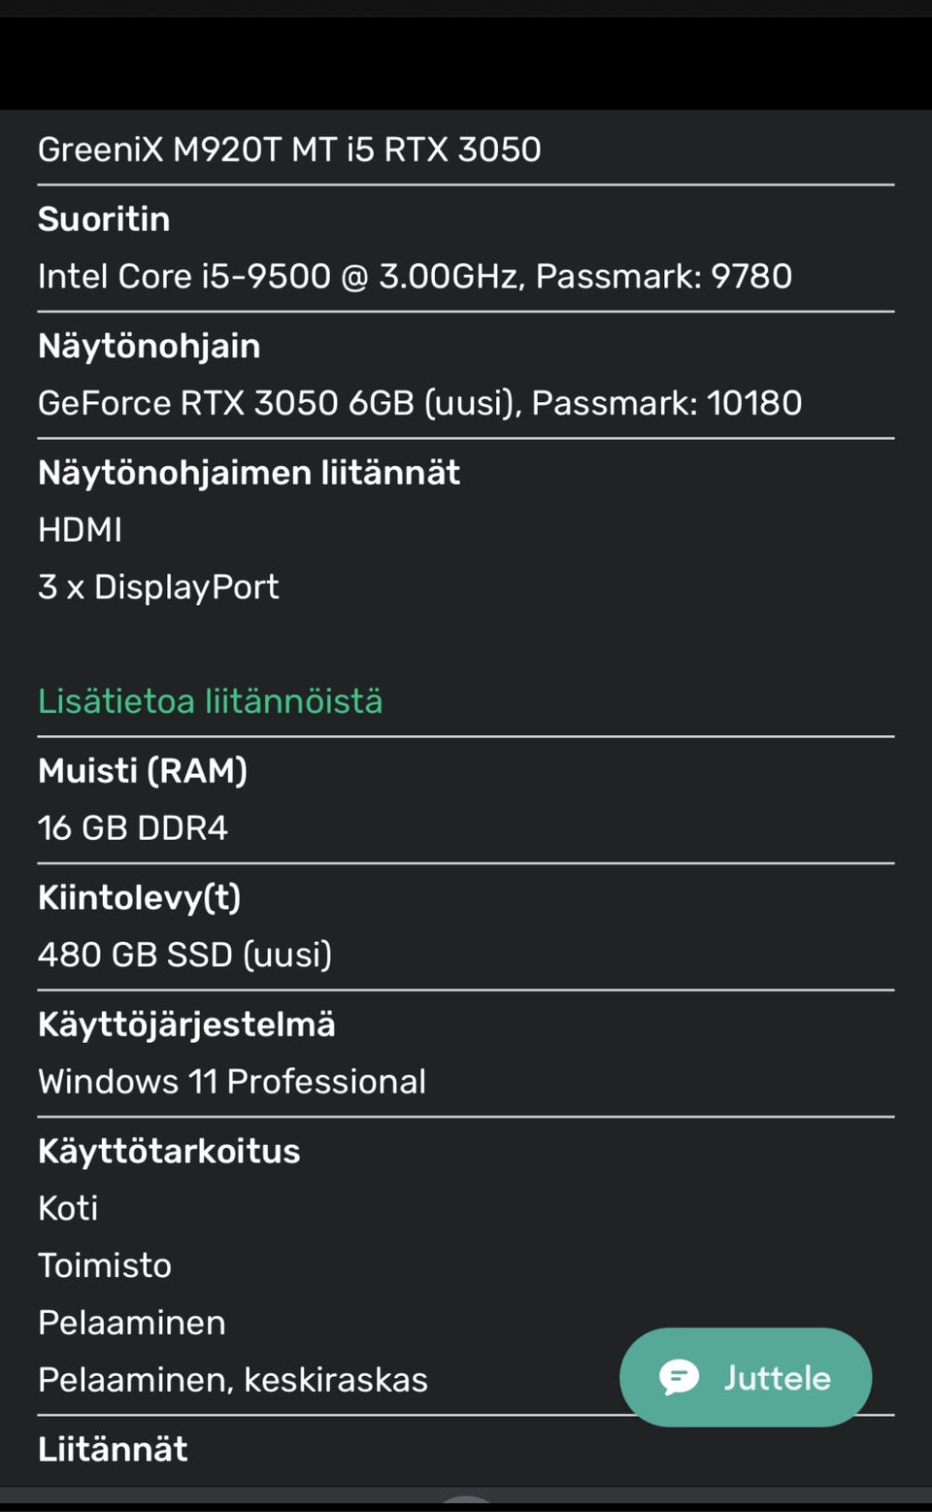
Task: Click the Intel Core i5-9500 processor text
Action: pyautogui.click(x=415, y=277)
